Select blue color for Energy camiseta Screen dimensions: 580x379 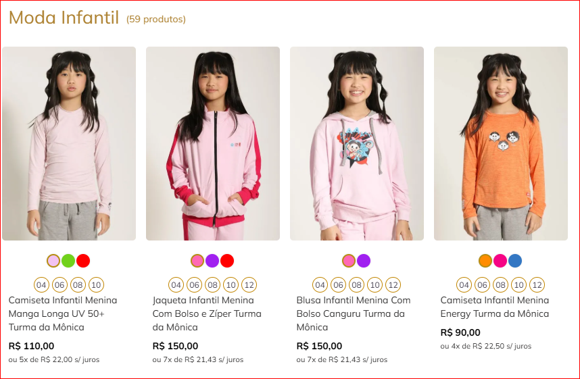coord(515,261)
